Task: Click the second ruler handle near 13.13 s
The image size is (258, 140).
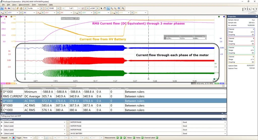Action: click(x=148, y=79)
